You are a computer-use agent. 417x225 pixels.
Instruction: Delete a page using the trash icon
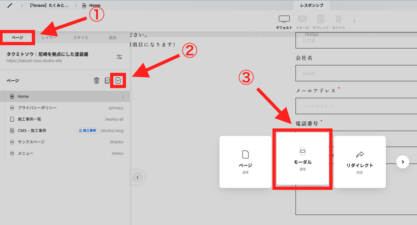(x=96, y=80)
